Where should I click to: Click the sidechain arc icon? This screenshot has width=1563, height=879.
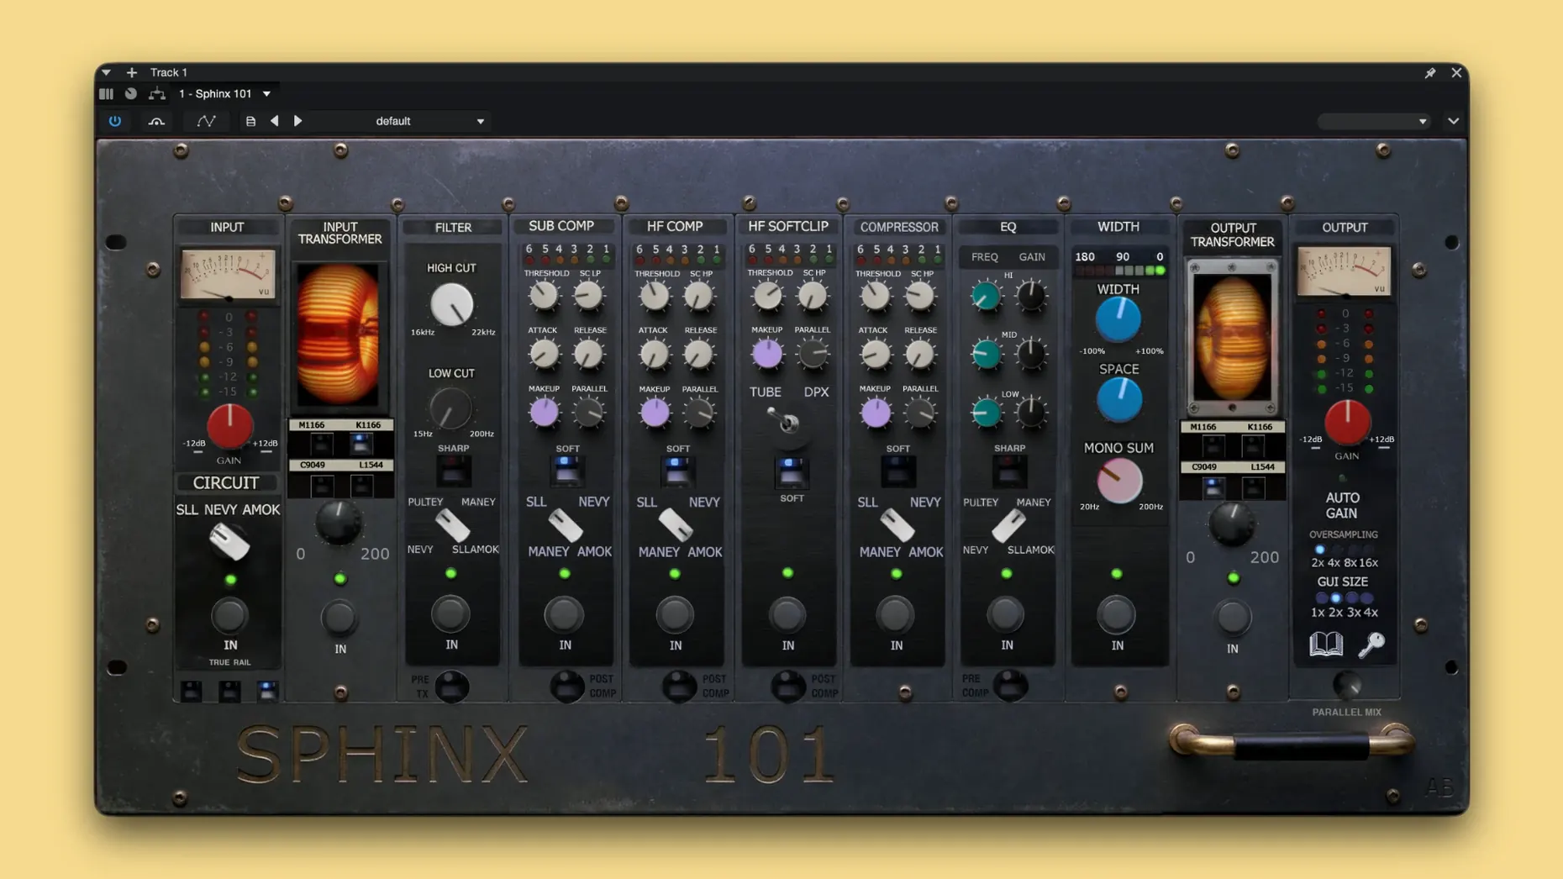click(156, 121)
